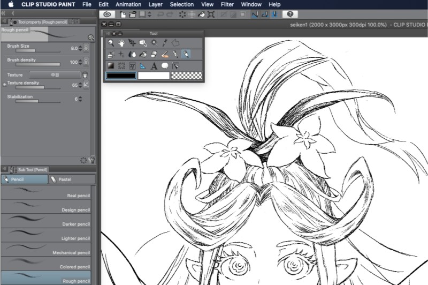This screenshot has height=285, width=428.
Task: Open the Filter menu
Action: [x=227, y=4]
